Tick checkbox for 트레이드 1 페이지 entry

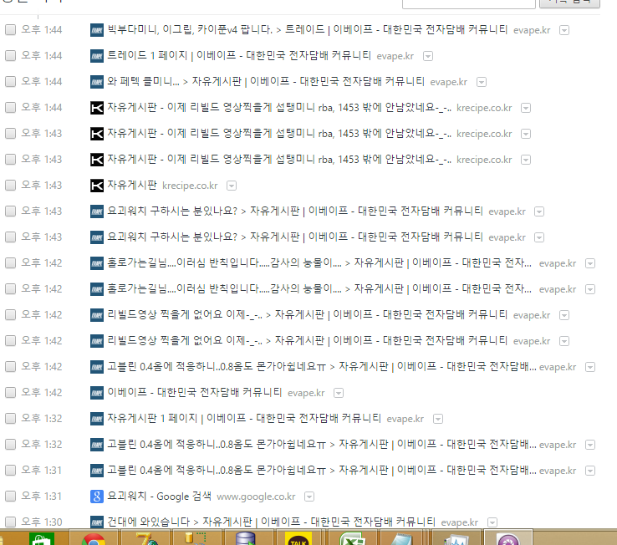coord(10,56)
